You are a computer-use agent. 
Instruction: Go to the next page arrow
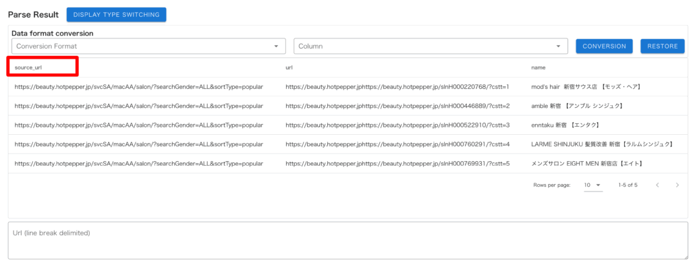click(676, 185)
